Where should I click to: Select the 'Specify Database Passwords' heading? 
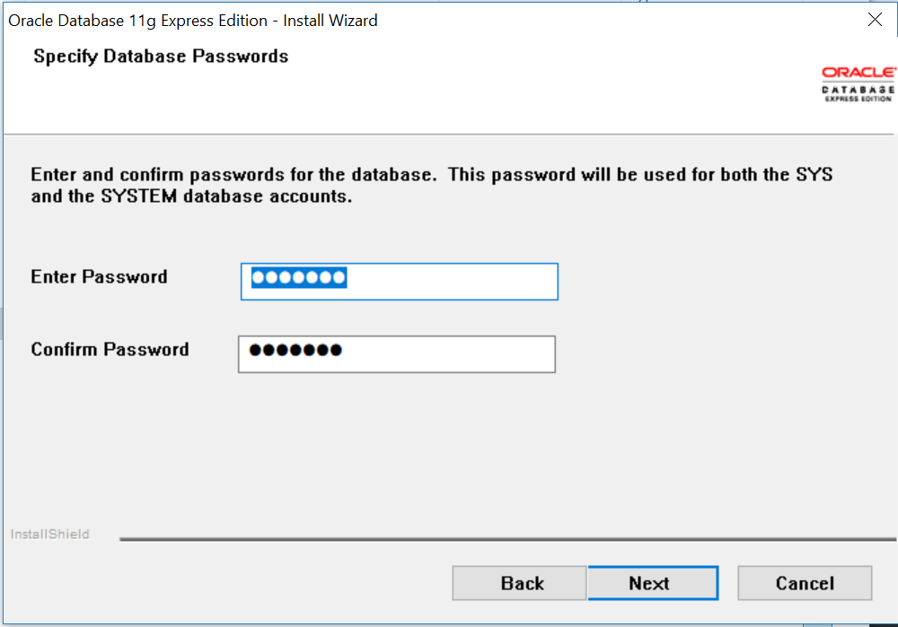[161, 57]
